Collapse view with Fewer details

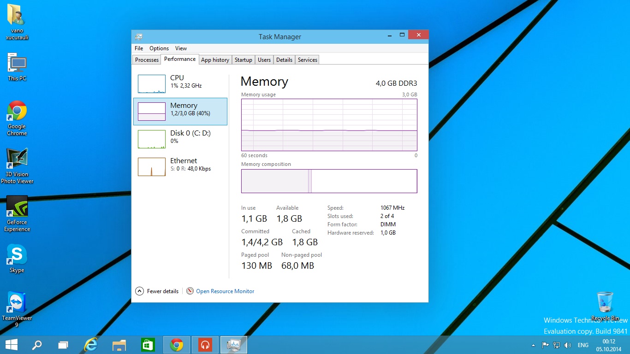click(x=157, y=291)
